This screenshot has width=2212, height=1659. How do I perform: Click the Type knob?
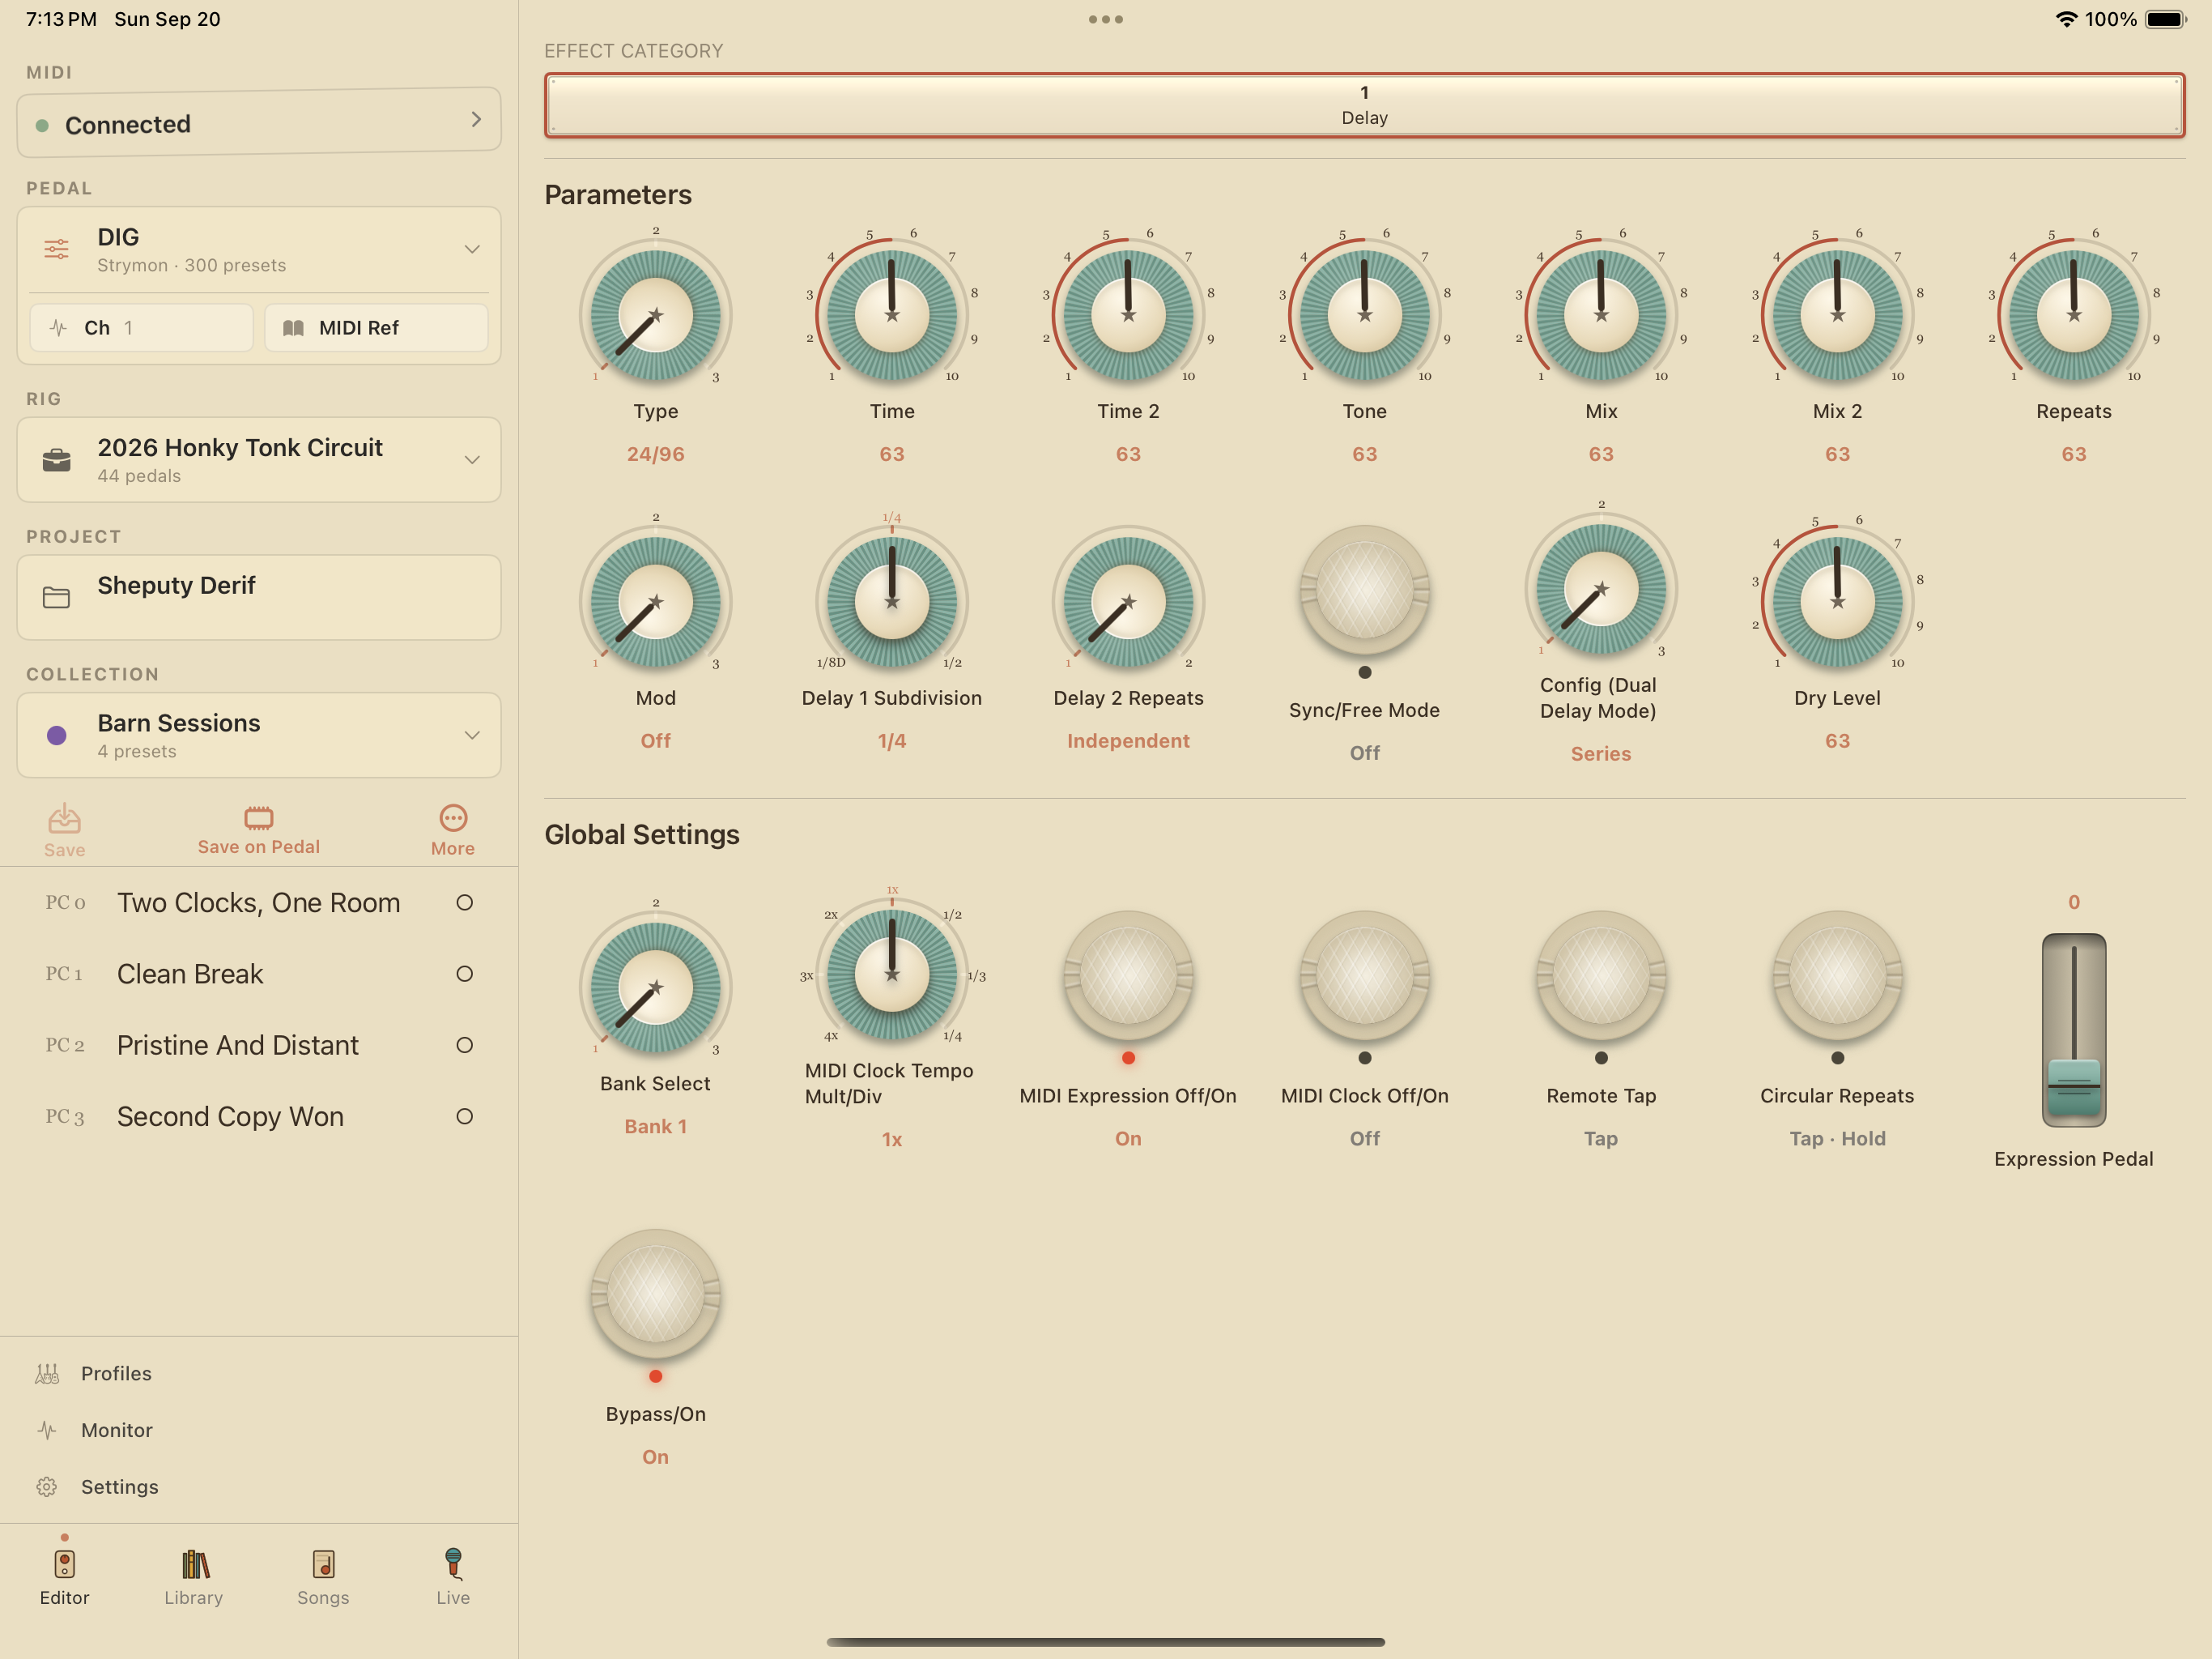click(656, 315)
